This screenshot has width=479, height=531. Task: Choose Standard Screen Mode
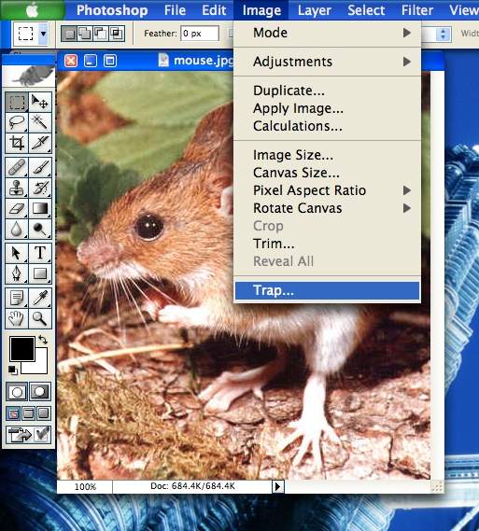[x=13, y=413]
